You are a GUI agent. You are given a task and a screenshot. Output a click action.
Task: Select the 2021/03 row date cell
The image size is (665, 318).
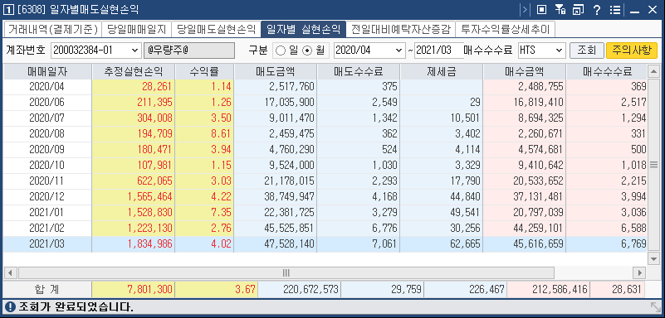coord(48,244)
